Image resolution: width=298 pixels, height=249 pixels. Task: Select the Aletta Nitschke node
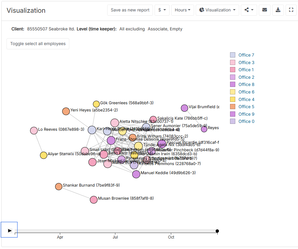pyautogui.click(x=115, y=123)
